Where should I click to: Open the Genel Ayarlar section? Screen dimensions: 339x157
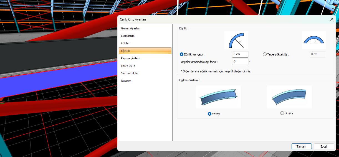[x=130, y=28]
